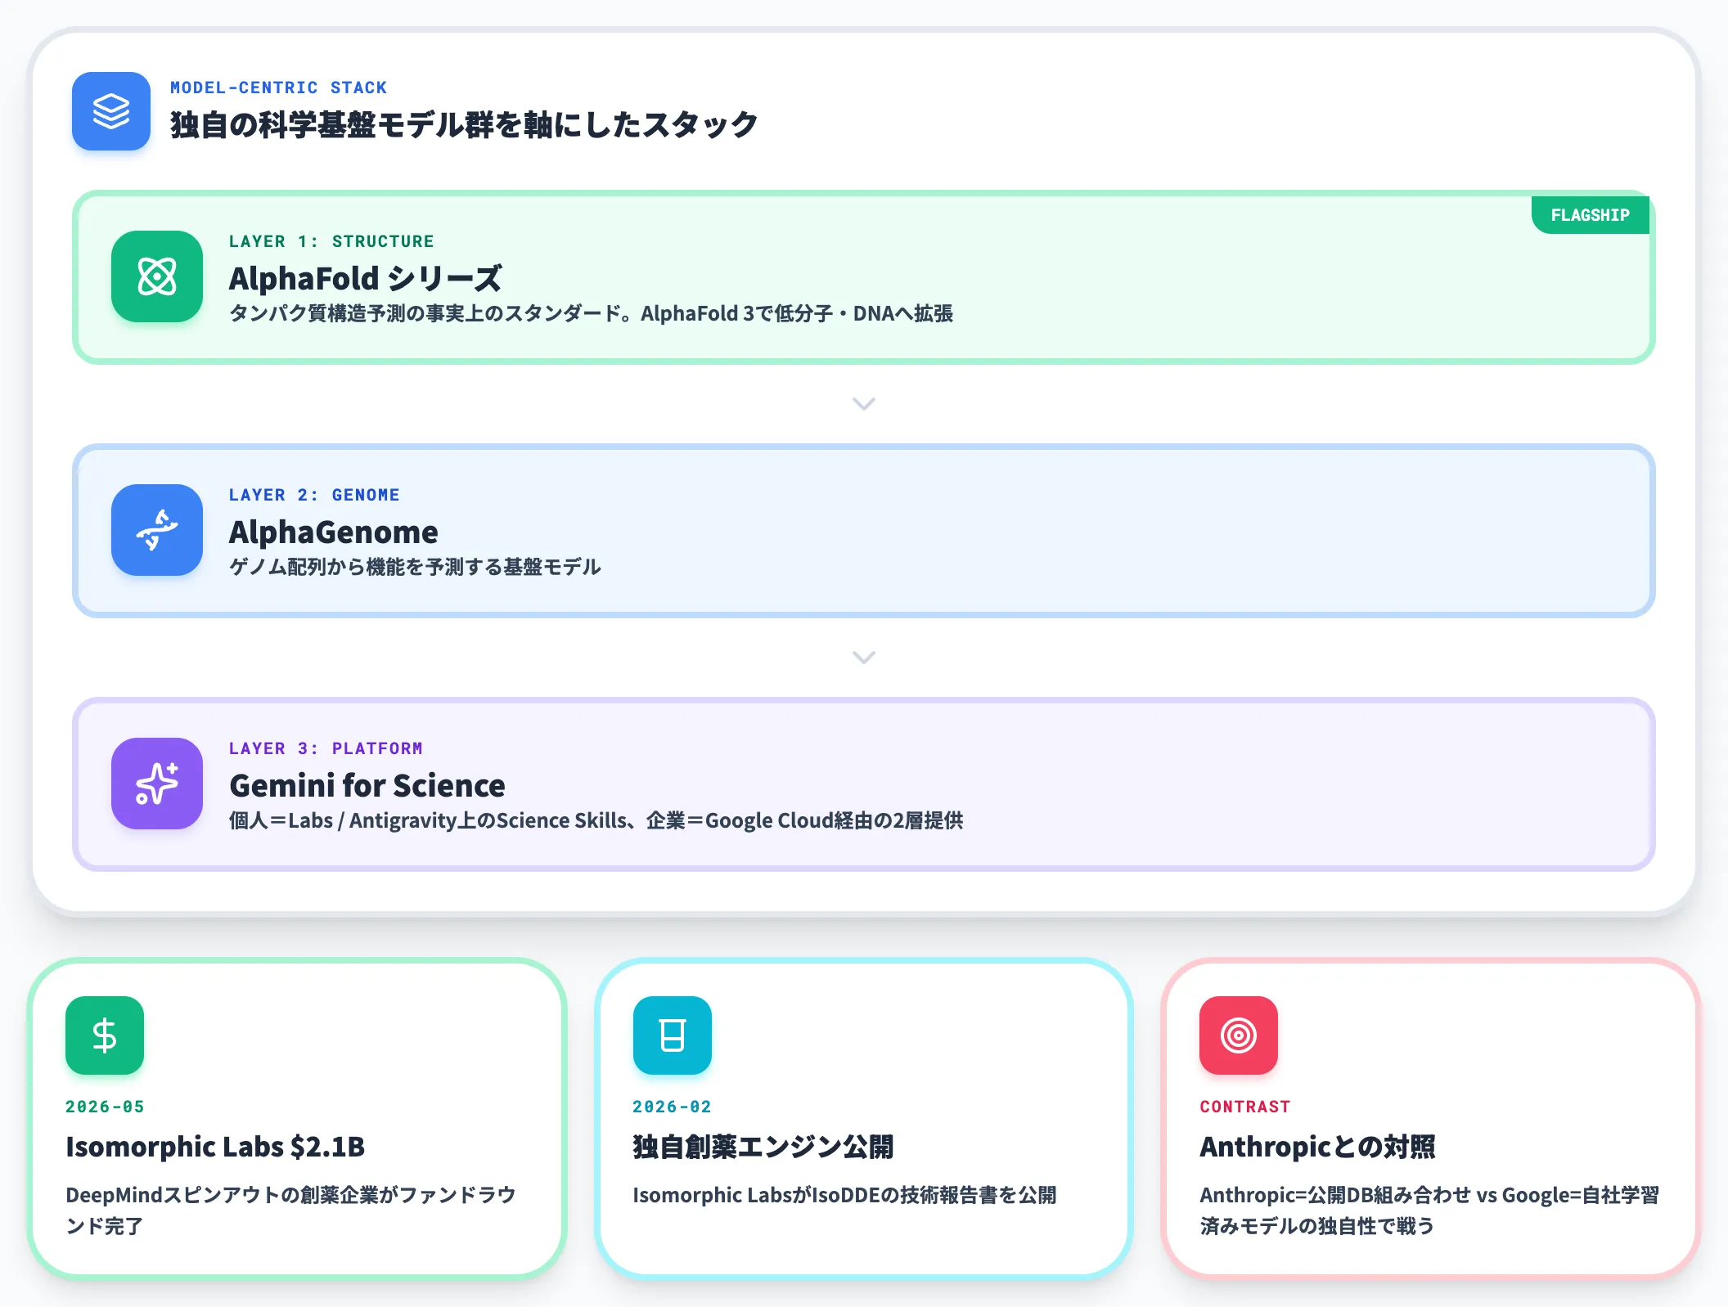Viewport: 1728px width, 1307px height.
Task: Click description ゲノム配列から機能を予測する基盤モデル
Action: 415,567
